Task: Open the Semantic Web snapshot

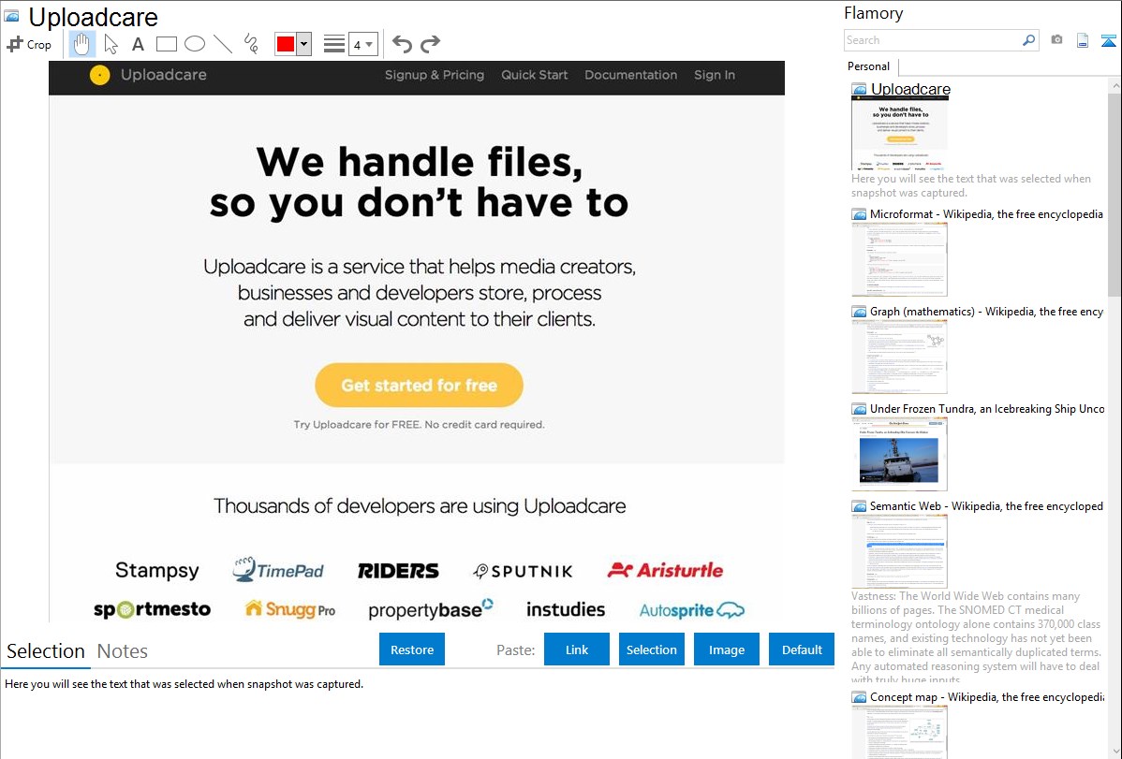Action: [x=986, y=505]
